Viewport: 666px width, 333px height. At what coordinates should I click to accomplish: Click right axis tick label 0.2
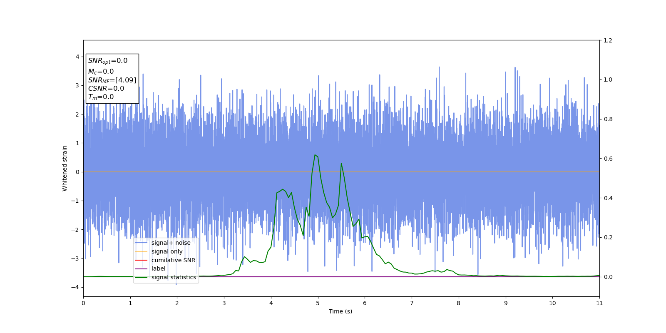click(608, 237)
